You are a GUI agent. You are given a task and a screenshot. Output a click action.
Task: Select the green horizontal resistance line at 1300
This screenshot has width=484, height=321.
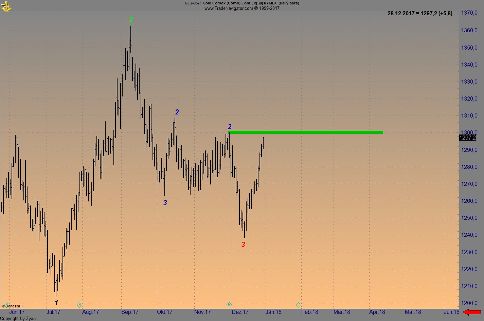(306, 132)
